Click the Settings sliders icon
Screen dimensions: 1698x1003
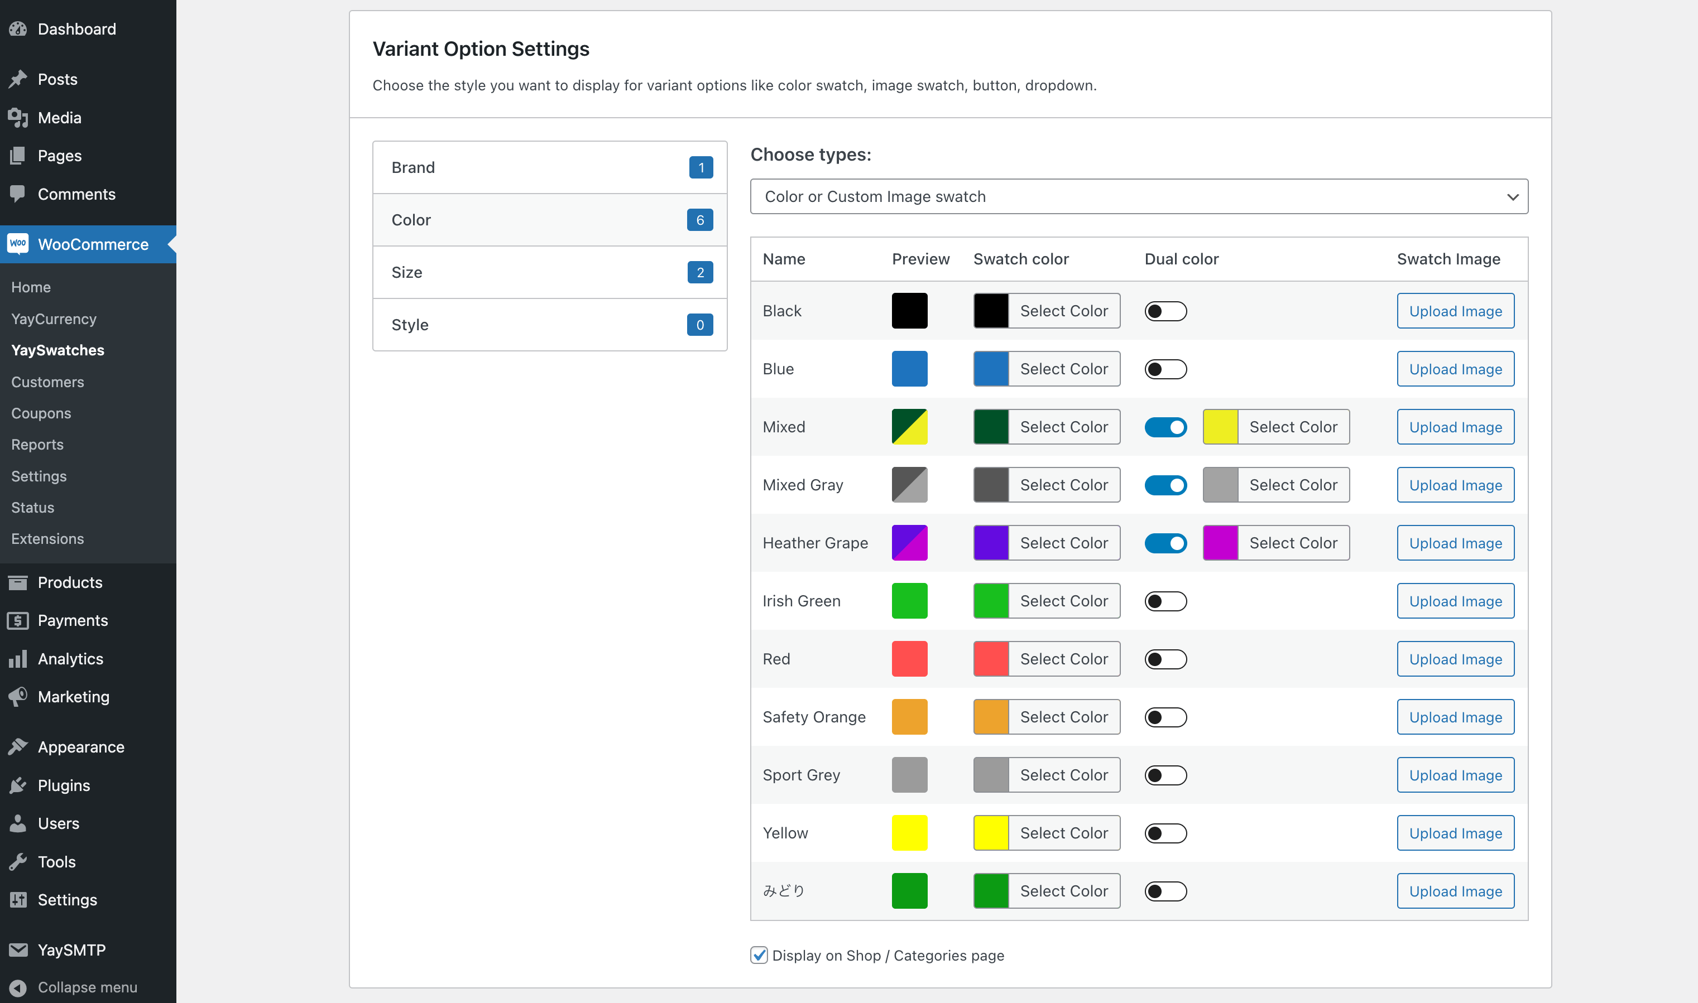[18, 900]
